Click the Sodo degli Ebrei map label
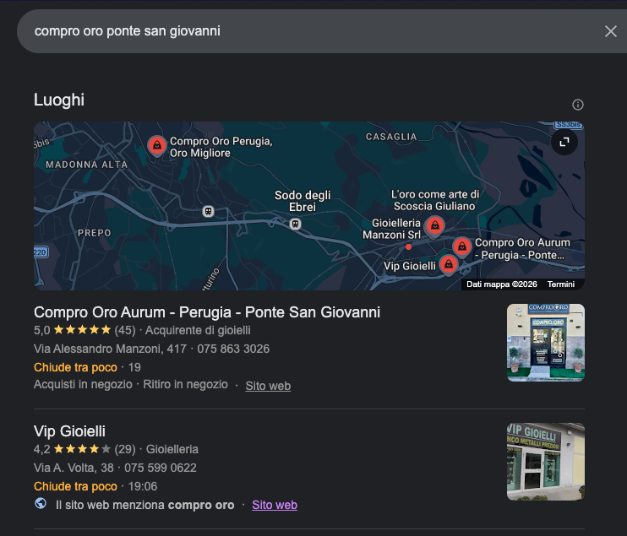627x536 pixels. pyautogui.click(x=303, y=201)
